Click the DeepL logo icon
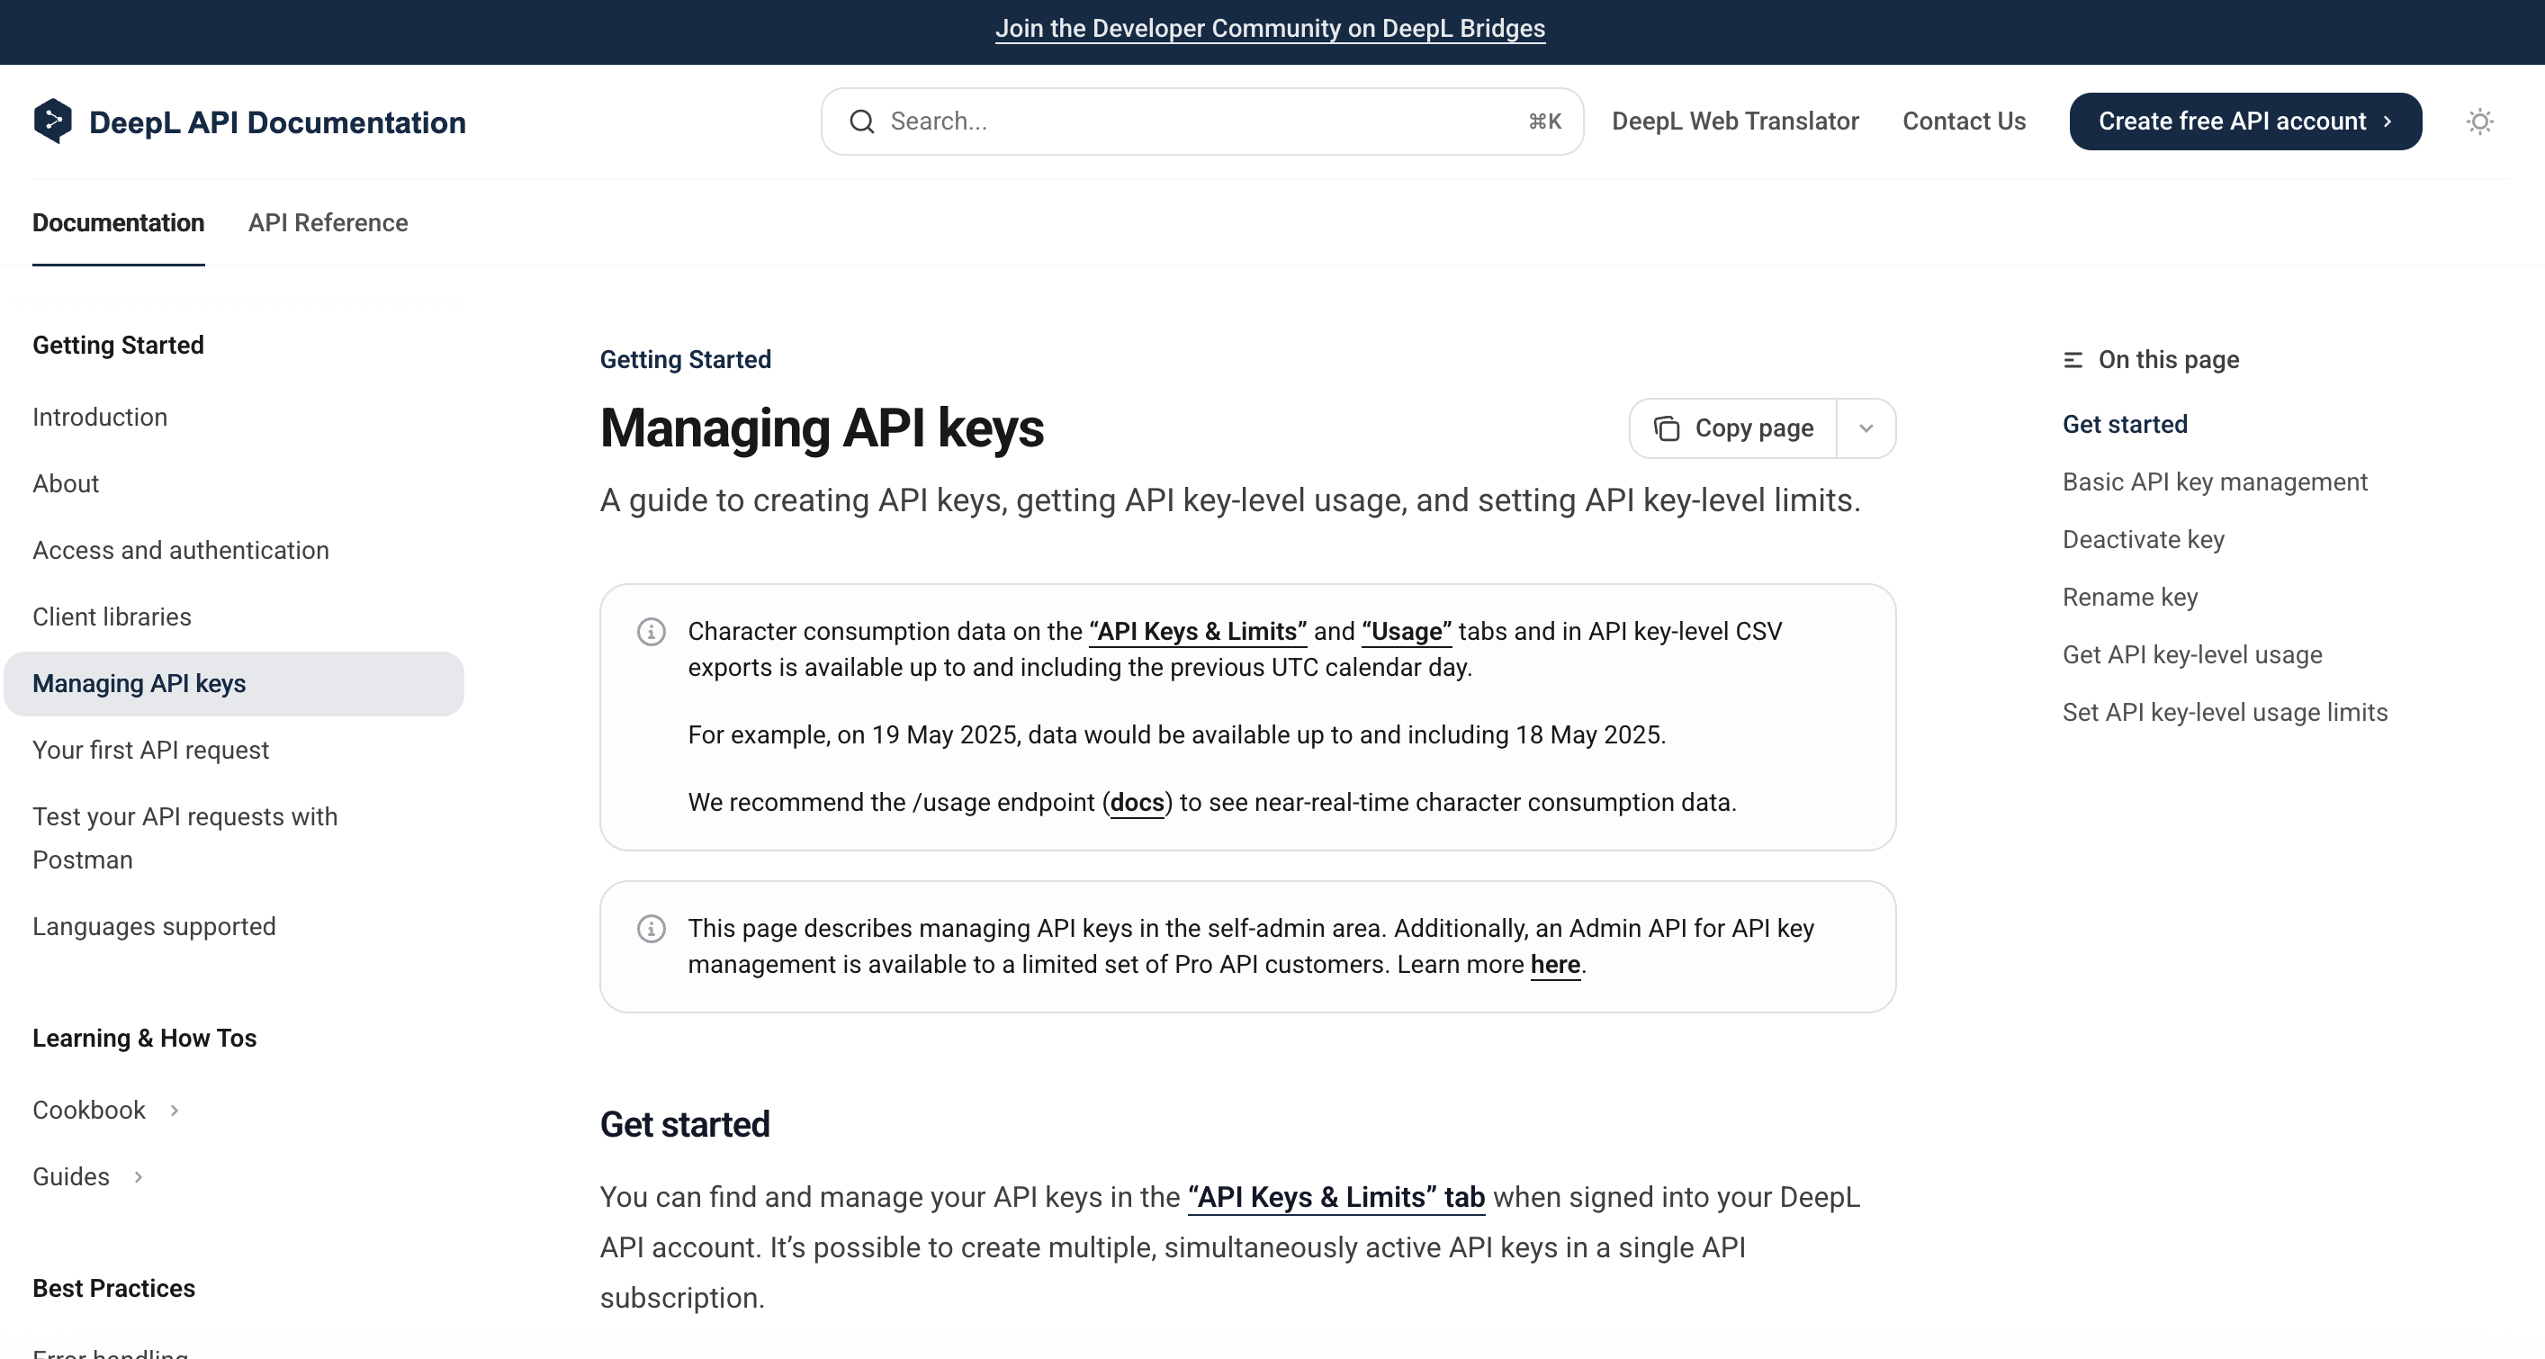The width and height of the screenshot is (2545, 1359). coord(52,121)
